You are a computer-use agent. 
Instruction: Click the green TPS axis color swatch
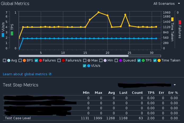pyautogui.click(x=12, y=33)
